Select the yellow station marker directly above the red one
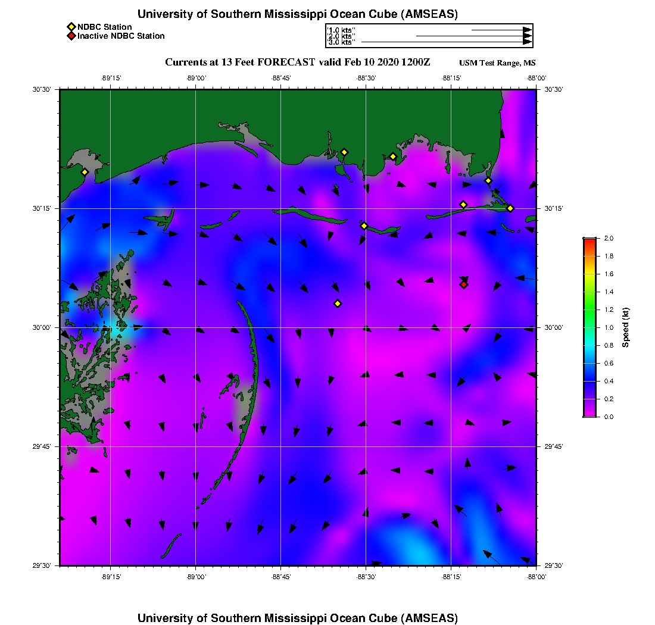Image resolution: width=655 pixels, height=625 pixels. (463, 205)
